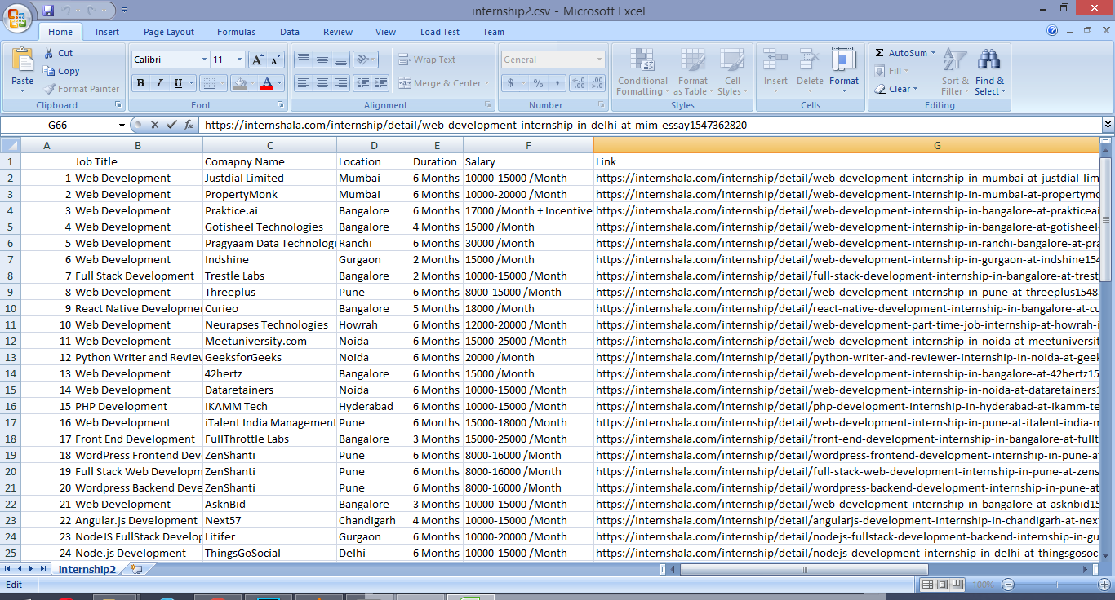The width and height of the screenshot is (1115, 600).
Task: Apply Bottom Align to the cell
Action: [341, 60]
